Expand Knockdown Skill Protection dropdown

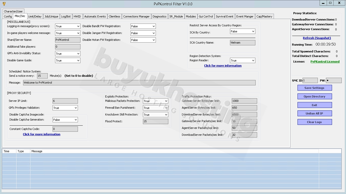(x=155, y=115)
